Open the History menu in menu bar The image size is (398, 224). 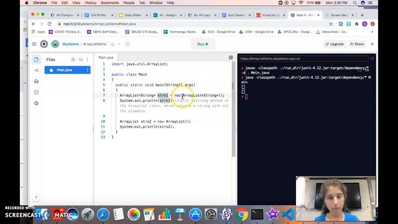90,2
